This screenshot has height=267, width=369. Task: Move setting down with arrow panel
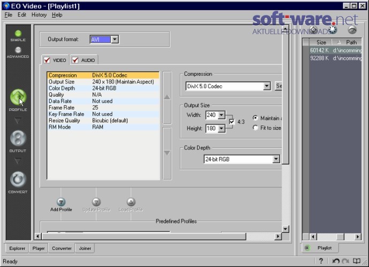[167, 153]
